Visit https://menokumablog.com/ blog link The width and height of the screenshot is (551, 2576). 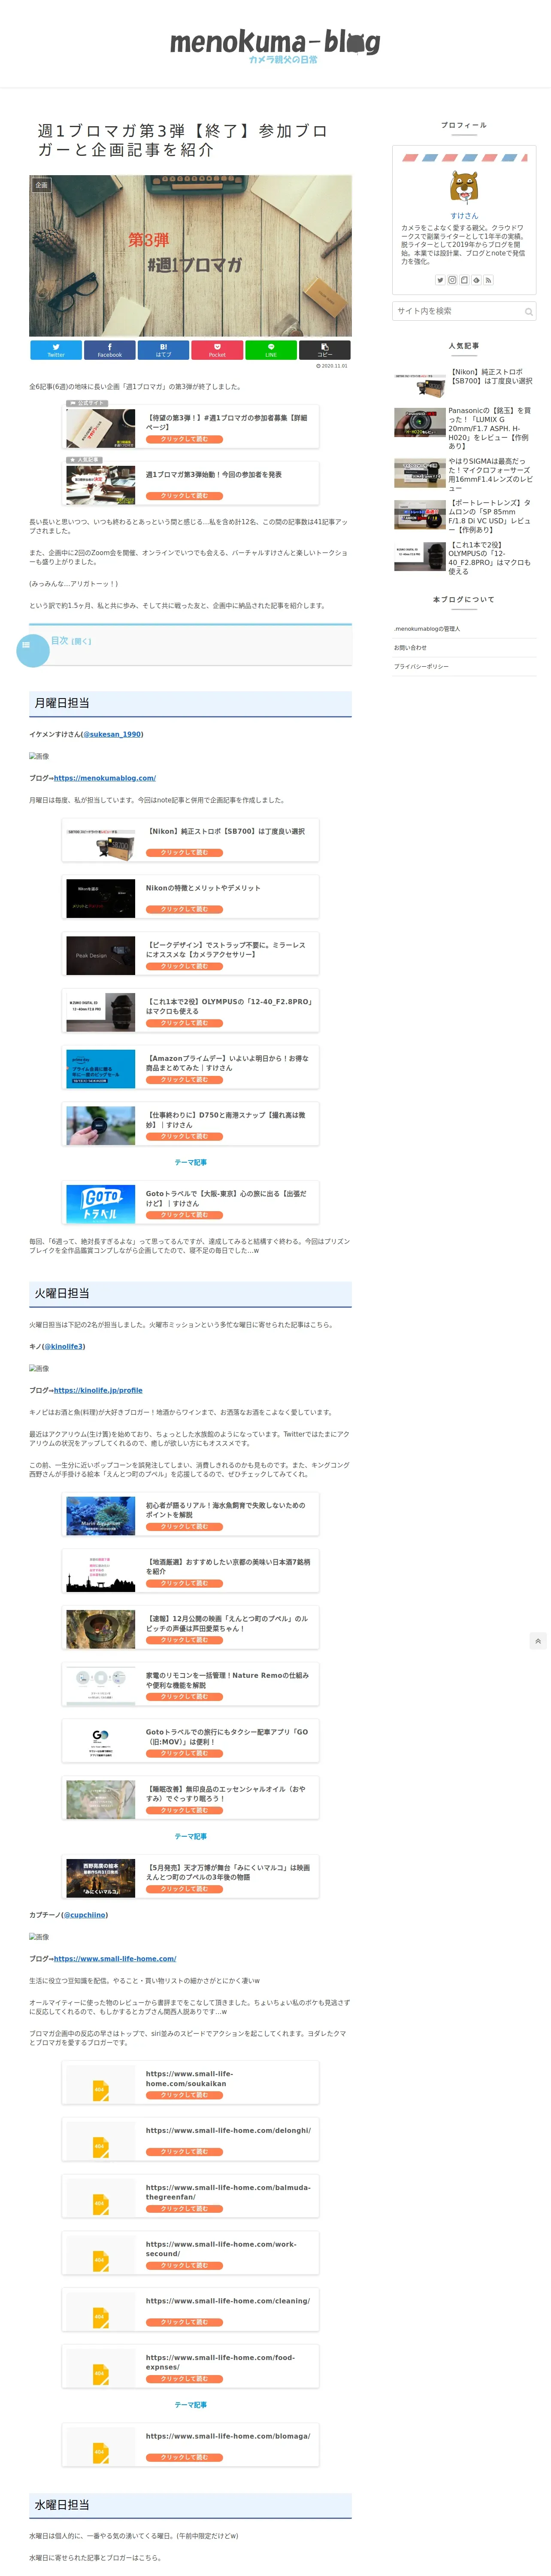(105, 778)
